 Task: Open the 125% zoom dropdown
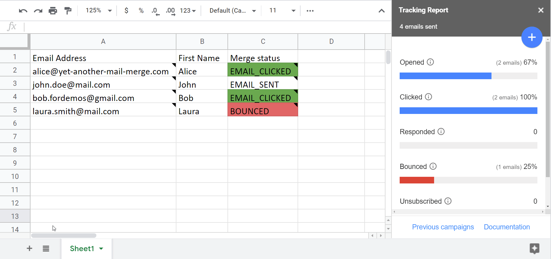pos(98,11)
